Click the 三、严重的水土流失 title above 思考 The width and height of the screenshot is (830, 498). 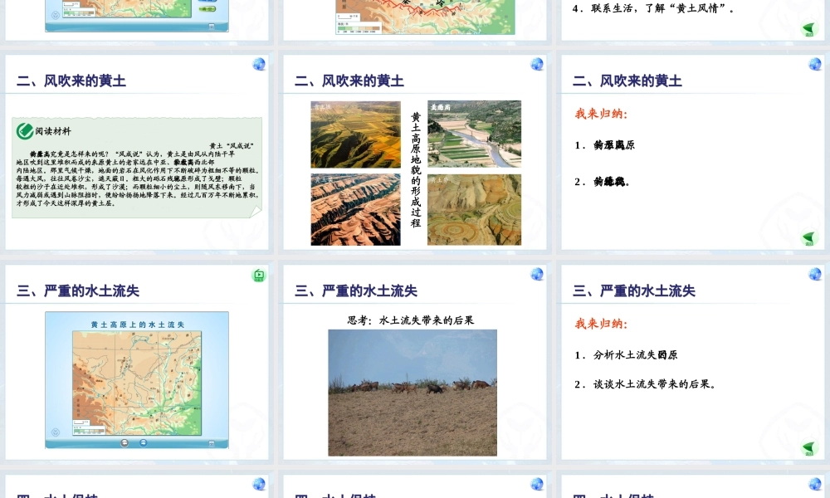click(x=356, y=291)
